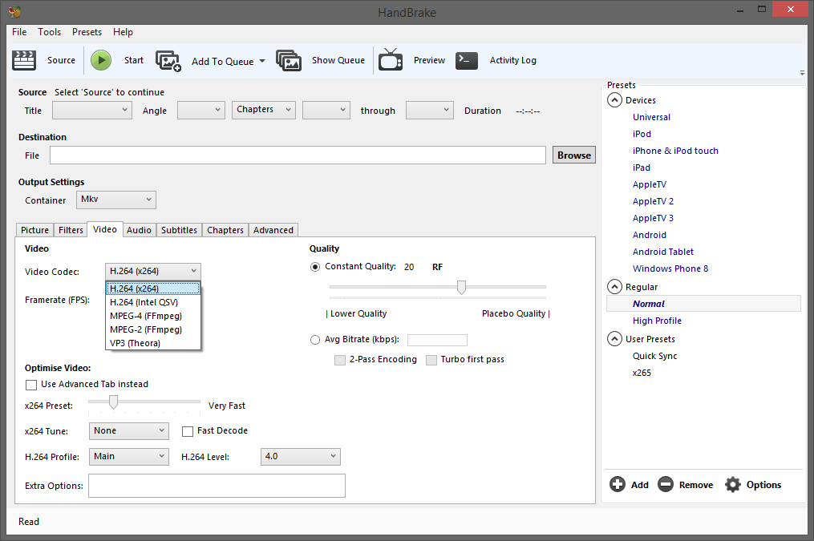
Task: Open the Container Mkv dropdown
Action: pos(116,200)
